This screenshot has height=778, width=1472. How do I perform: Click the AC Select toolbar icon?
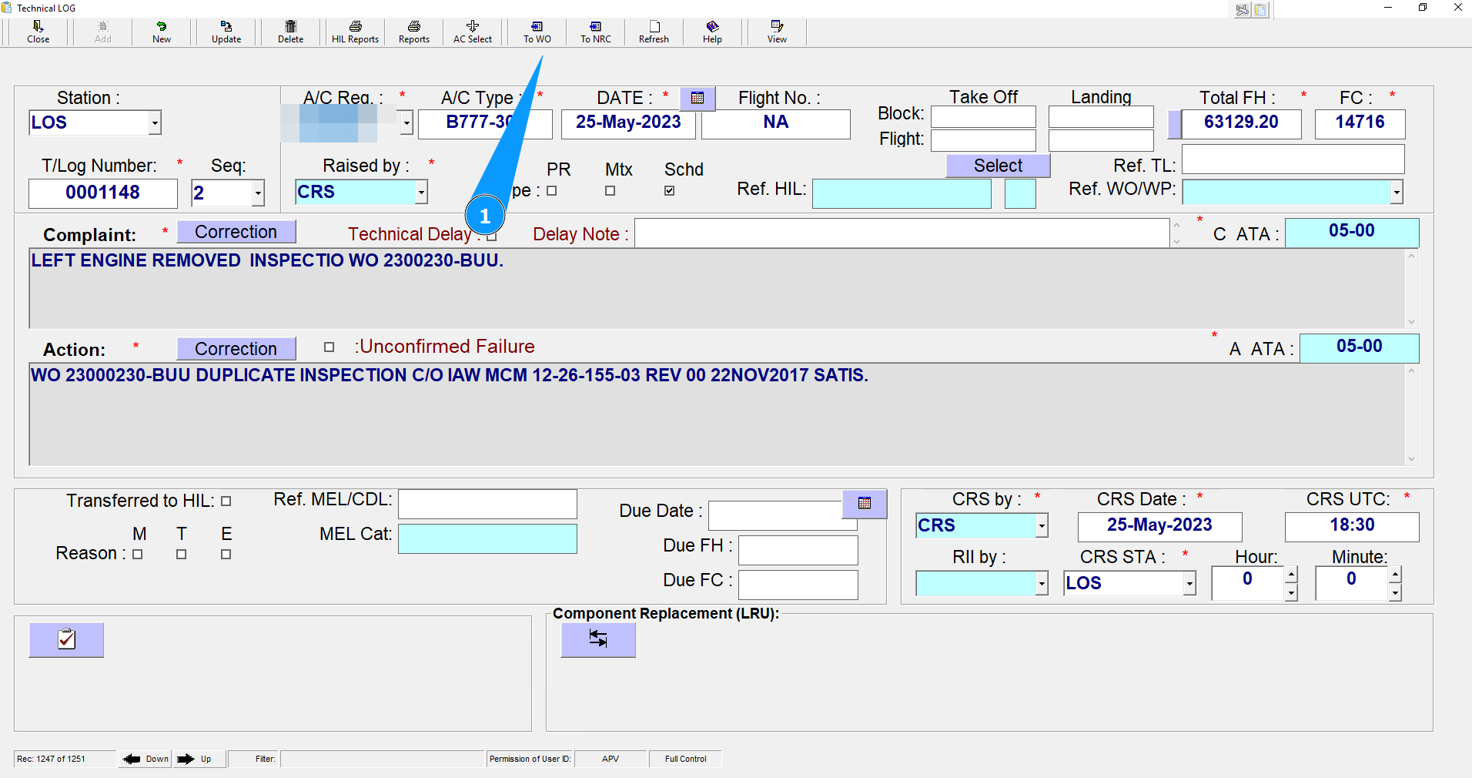tap(472, 32)
